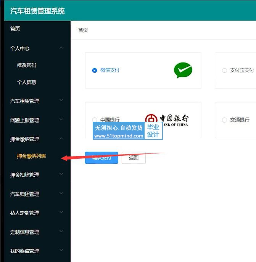
Task: Open the 修改密码 menu item
Action: 27,65
